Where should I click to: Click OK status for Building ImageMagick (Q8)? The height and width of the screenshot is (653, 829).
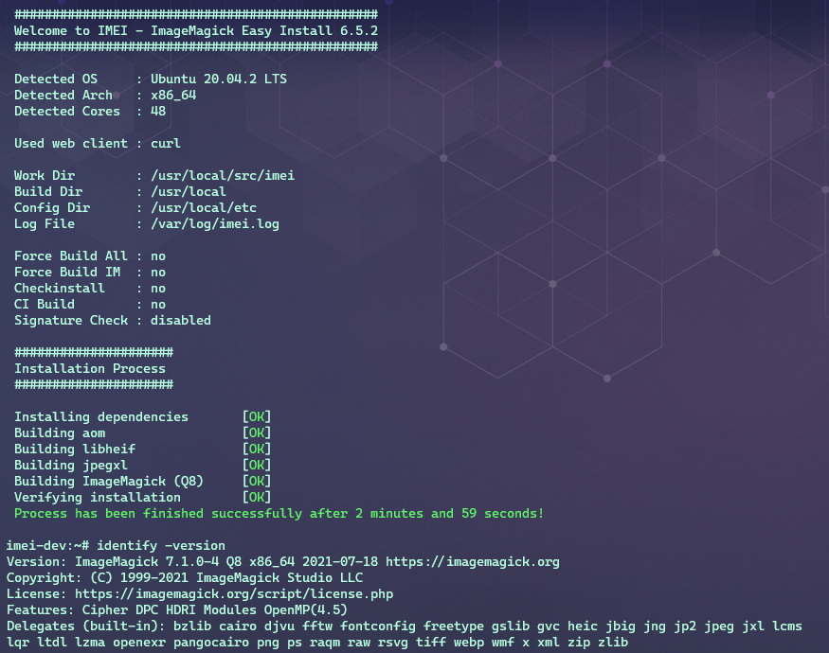(257, 482)
